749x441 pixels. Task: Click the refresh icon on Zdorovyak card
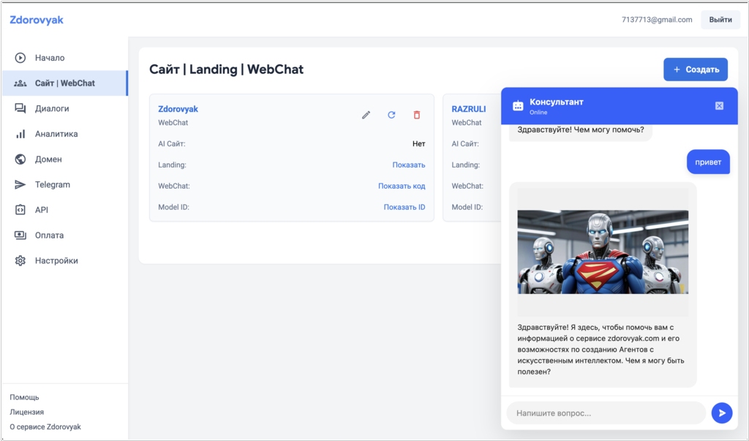391,115
